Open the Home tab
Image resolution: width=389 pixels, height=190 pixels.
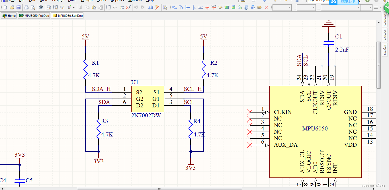(x=9, y=16)
